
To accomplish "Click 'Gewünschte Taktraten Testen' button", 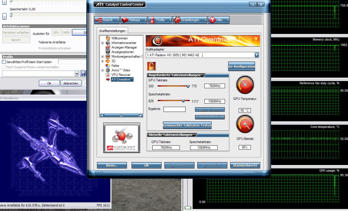I will (187, 125).
